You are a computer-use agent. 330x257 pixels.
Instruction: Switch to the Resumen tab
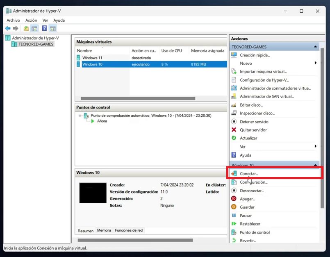click(85, 231)
